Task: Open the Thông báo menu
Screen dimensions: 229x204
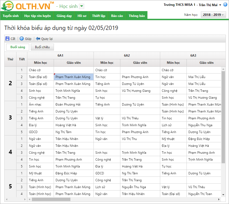Action: click(x=137, y=16)
